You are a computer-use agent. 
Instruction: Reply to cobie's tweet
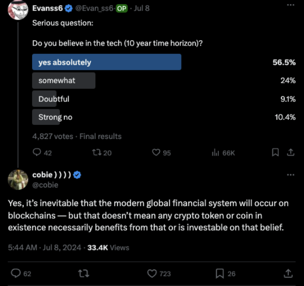[x=16, y=273]
